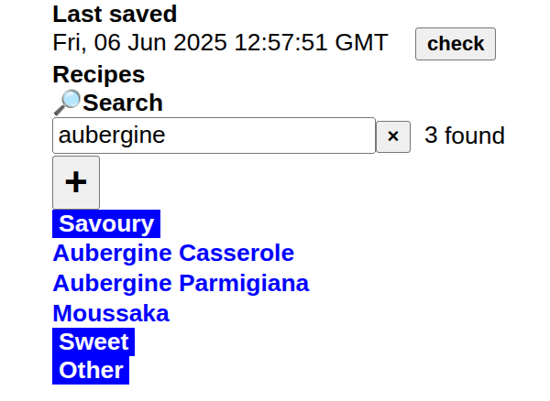Expand the Other category header

[91, 370]
